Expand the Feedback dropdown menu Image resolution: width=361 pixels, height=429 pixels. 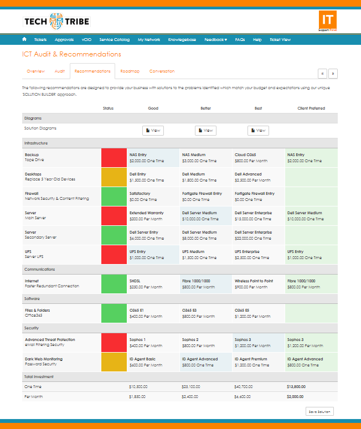(x=215, y=40)
